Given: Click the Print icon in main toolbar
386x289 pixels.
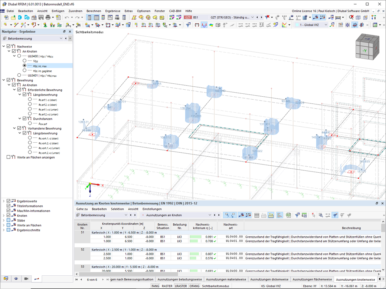Looking at the screenshot, I should (48, 17).
